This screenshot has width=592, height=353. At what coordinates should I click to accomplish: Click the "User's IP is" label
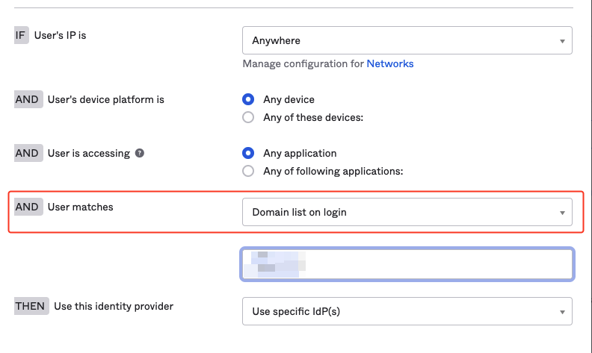point(61,35)
